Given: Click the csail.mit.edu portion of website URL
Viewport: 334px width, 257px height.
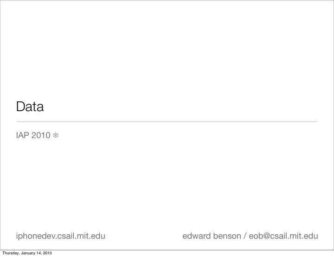Looking at the screenshot, I should tap(81, 236).
